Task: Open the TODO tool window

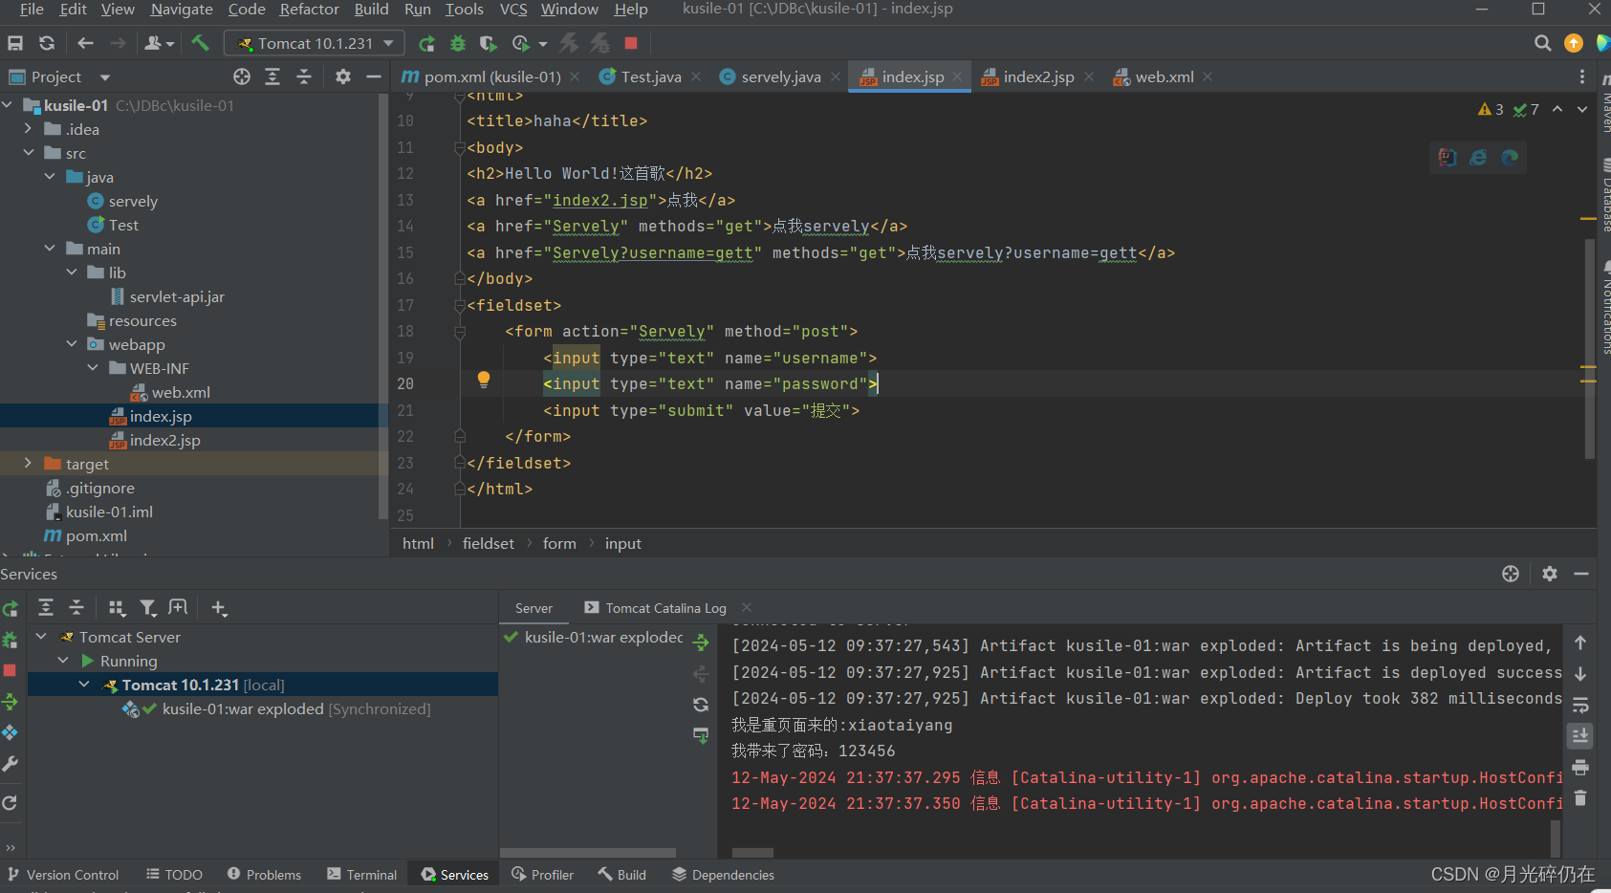Action: [x=174, y=875]
